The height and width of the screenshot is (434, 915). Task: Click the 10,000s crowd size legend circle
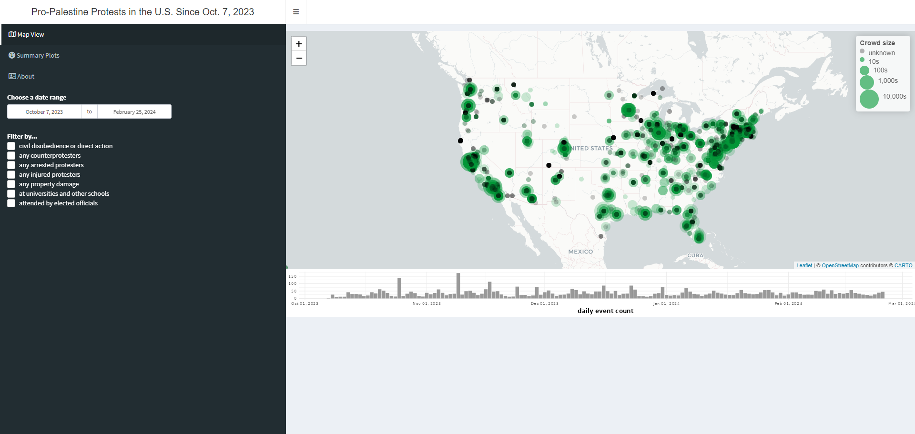(869, 99)
